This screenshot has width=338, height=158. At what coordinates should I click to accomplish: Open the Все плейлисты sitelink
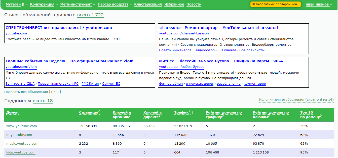pos(252,50)
